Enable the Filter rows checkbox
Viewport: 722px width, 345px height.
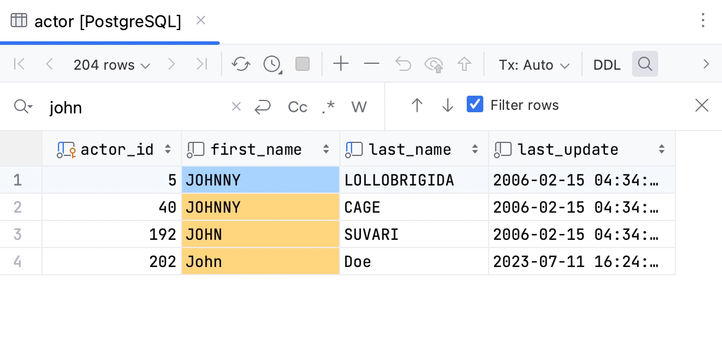(x=475, y=105)
